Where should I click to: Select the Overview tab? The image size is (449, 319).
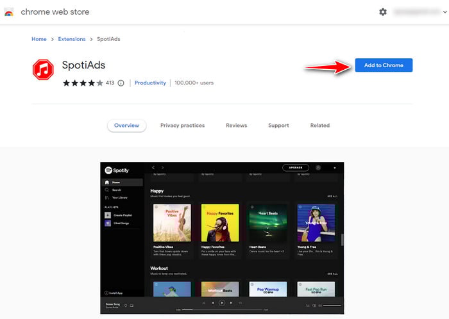[126, 125]
